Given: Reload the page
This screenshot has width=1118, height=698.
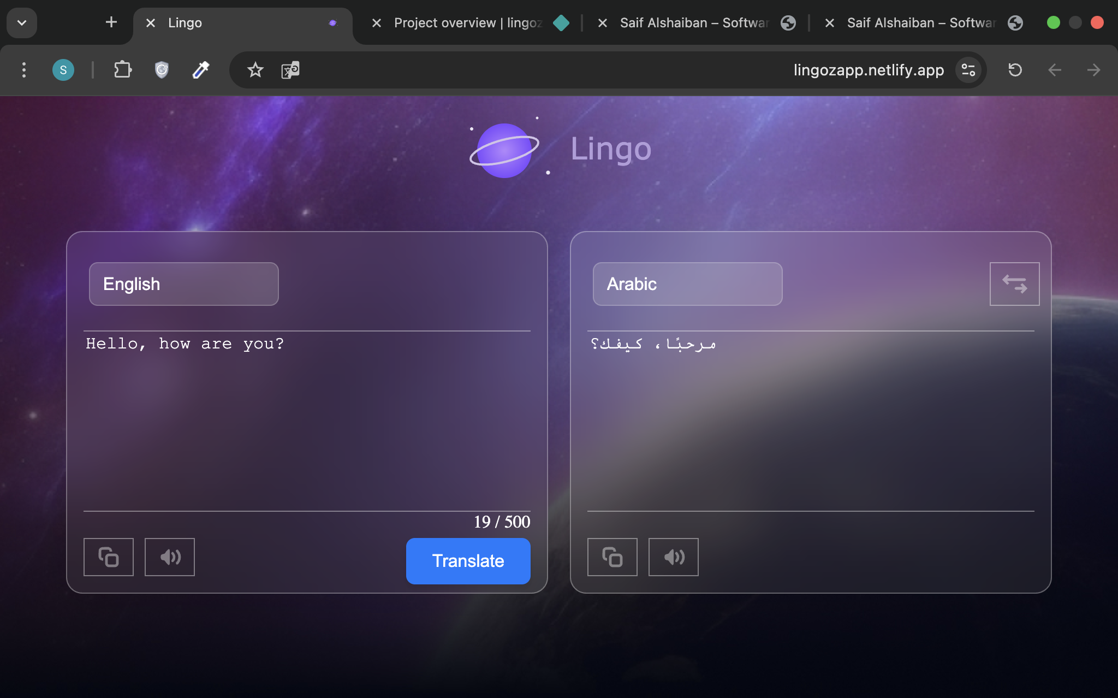Looking at the screenshot, I should (x=1015, y=70).
